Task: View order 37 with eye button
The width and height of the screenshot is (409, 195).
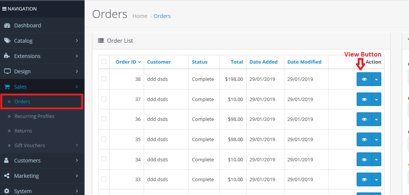Action: point(364,99)
